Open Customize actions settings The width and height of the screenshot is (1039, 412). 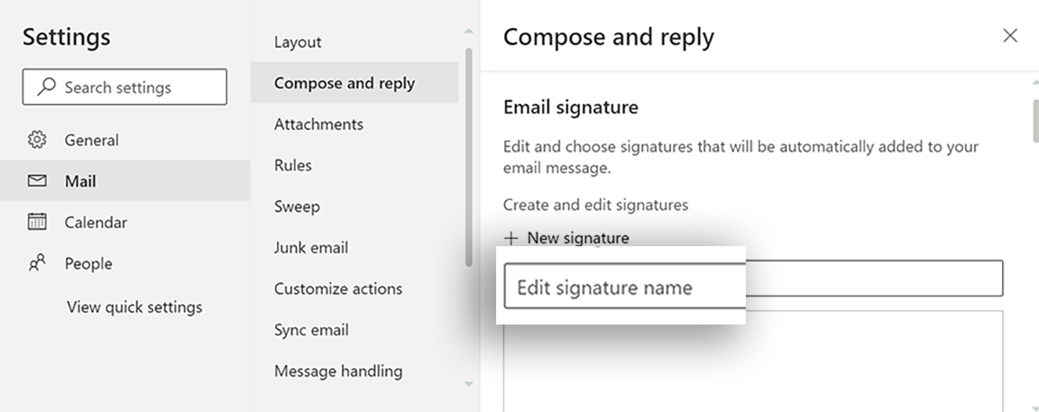pos(338,288)
